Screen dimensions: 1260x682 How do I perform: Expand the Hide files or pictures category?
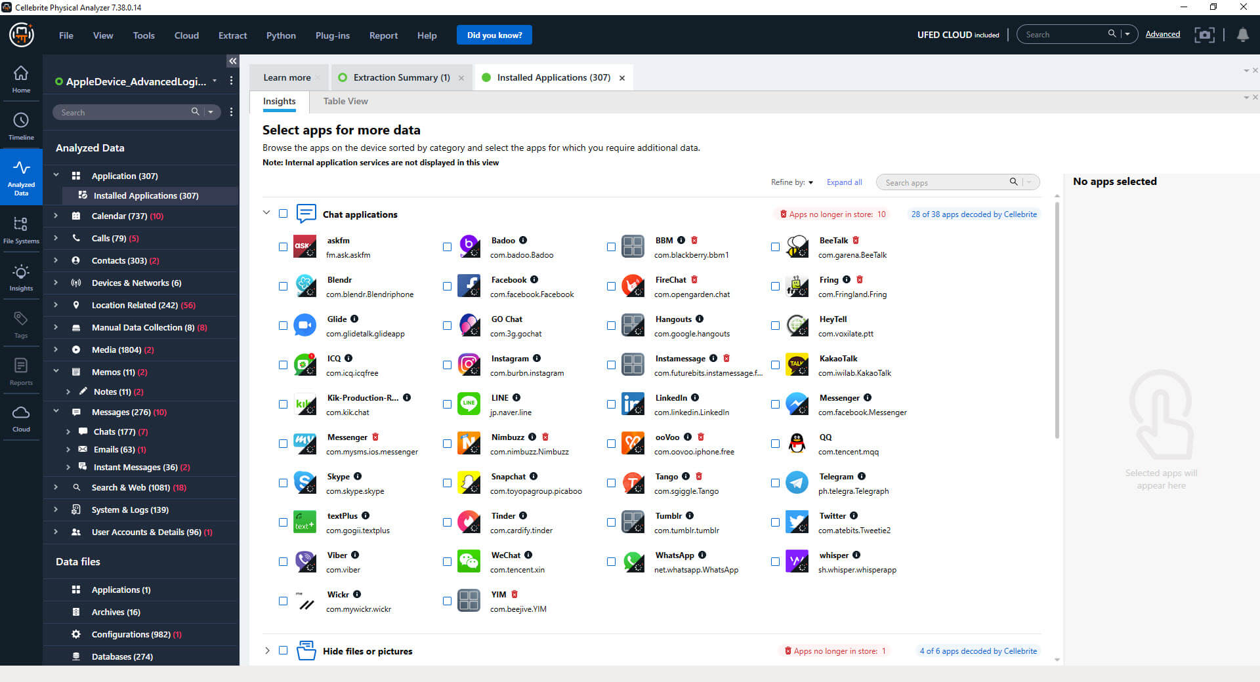(x=266, y=651)
